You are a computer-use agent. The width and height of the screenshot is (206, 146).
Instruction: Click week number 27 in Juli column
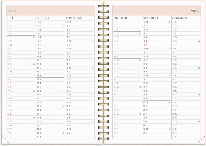pos(34,37)
